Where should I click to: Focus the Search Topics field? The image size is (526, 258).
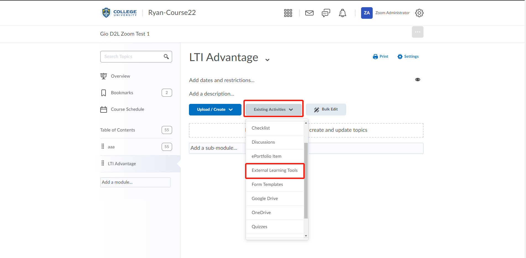pyautogui.click(x=136, y=57)
